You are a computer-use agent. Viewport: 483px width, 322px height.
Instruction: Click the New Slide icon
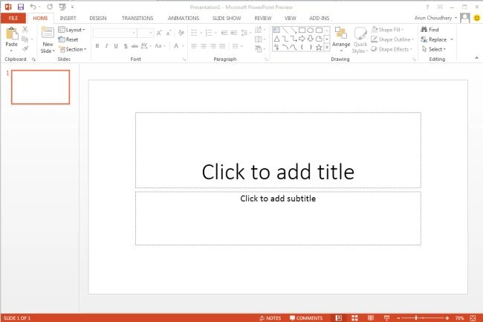click(x=48, y=33)
